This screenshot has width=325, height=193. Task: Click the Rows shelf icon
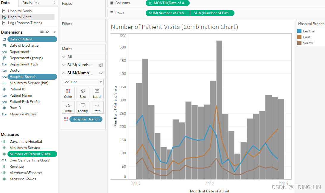click(x=111, y=13)
